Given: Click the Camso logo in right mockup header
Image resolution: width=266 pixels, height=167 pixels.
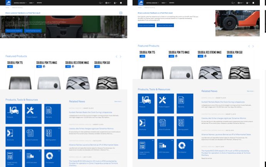Looking at the screenshot, I should (x=141, y=3).
